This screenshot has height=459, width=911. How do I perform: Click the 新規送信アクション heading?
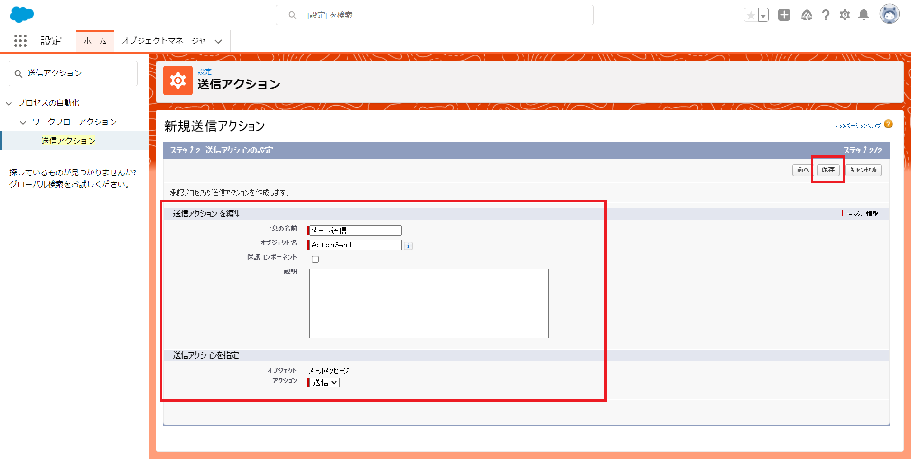[x=214, y=126]
